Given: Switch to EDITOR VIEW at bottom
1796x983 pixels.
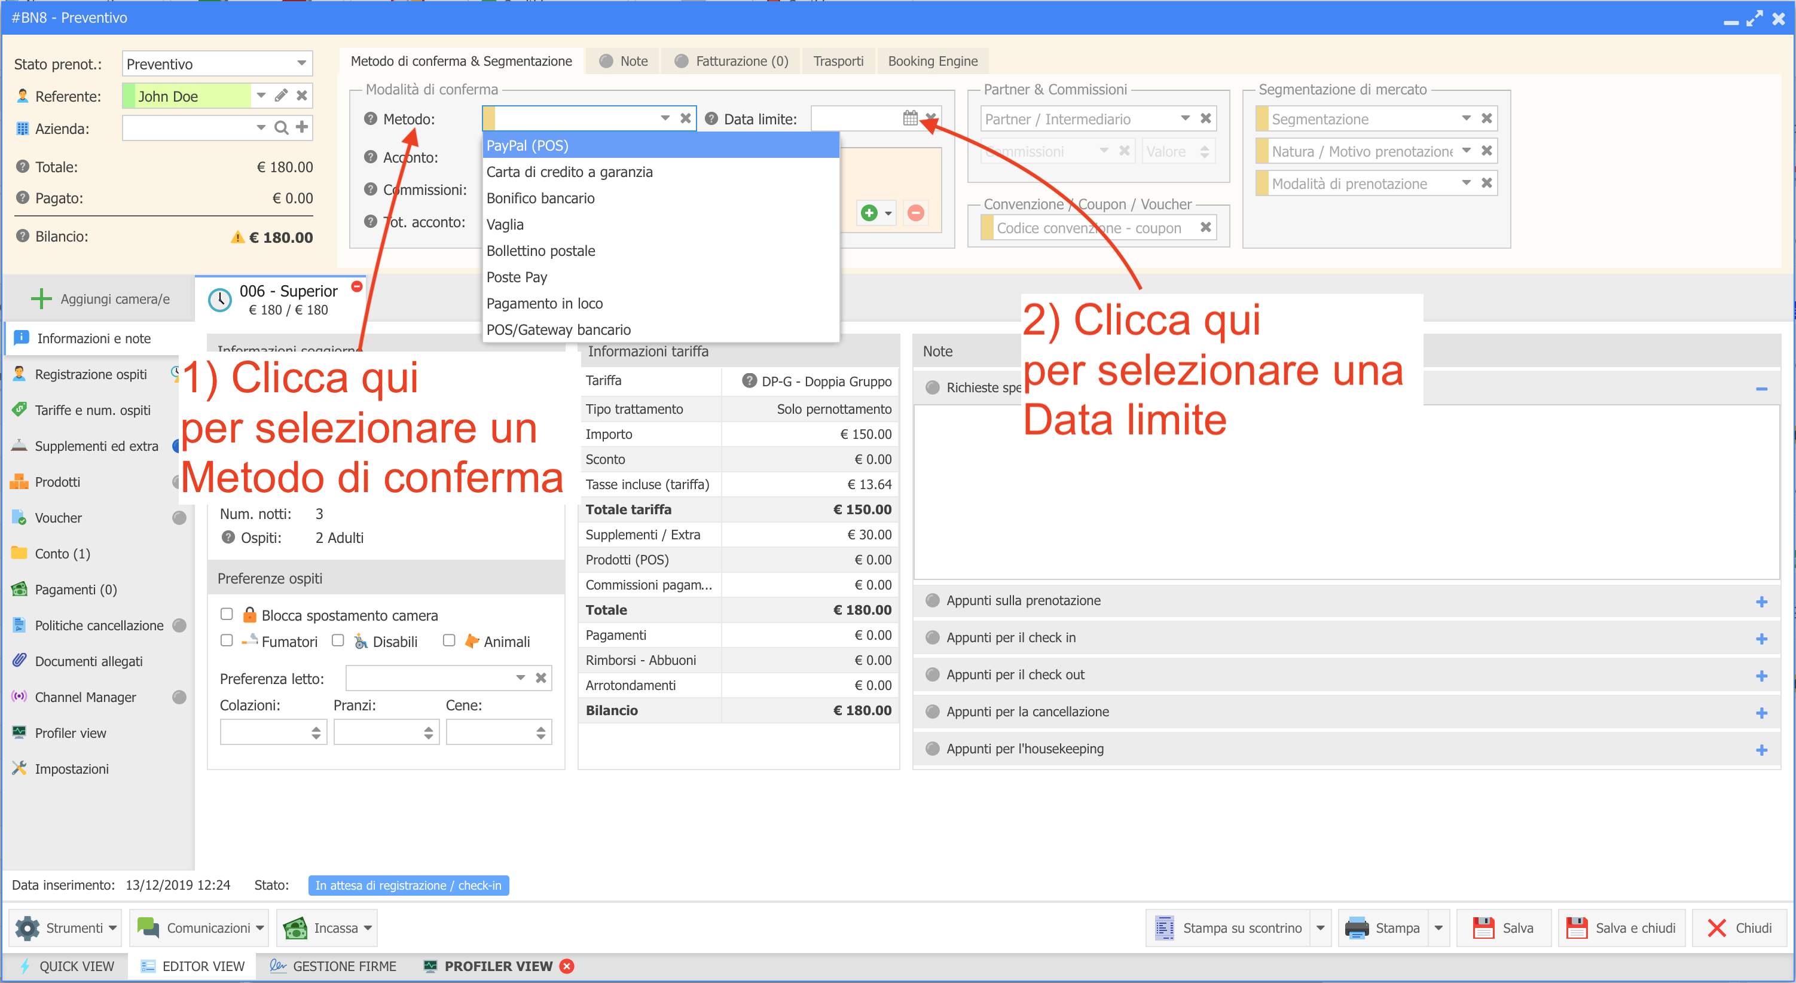Looking at the screenshot, I should [x=193, y=966].
